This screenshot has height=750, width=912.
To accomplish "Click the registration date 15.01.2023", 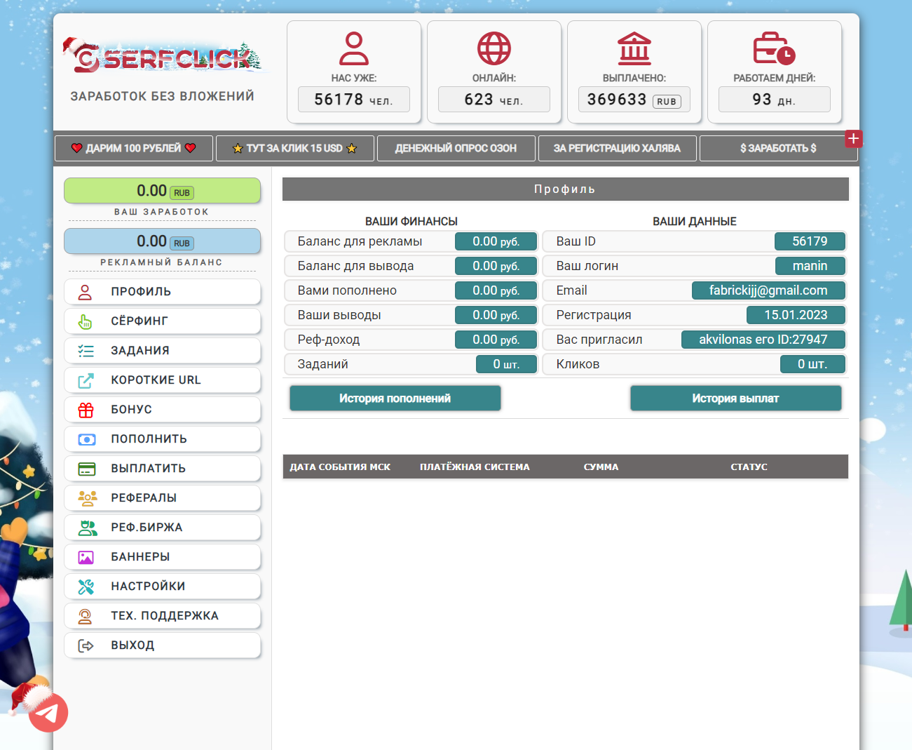I will pyautogui.click(x=796, y=315).
